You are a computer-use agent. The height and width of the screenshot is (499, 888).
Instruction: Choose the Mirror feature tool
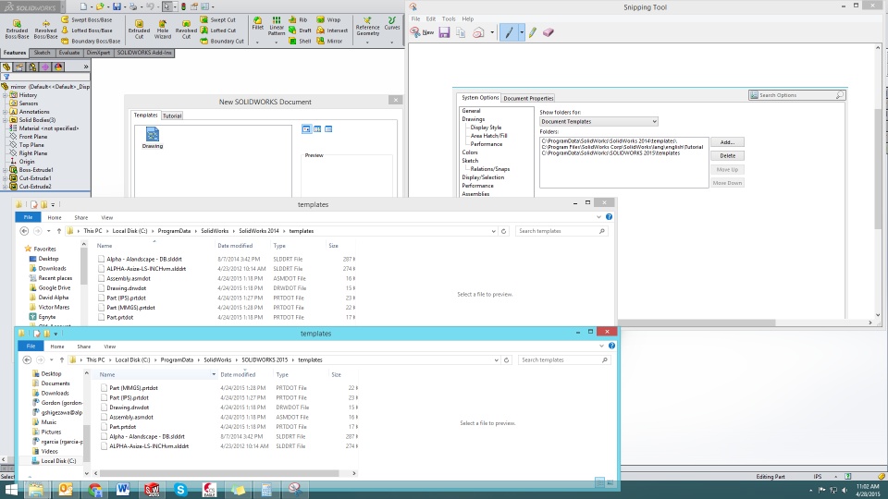(329, 41)
